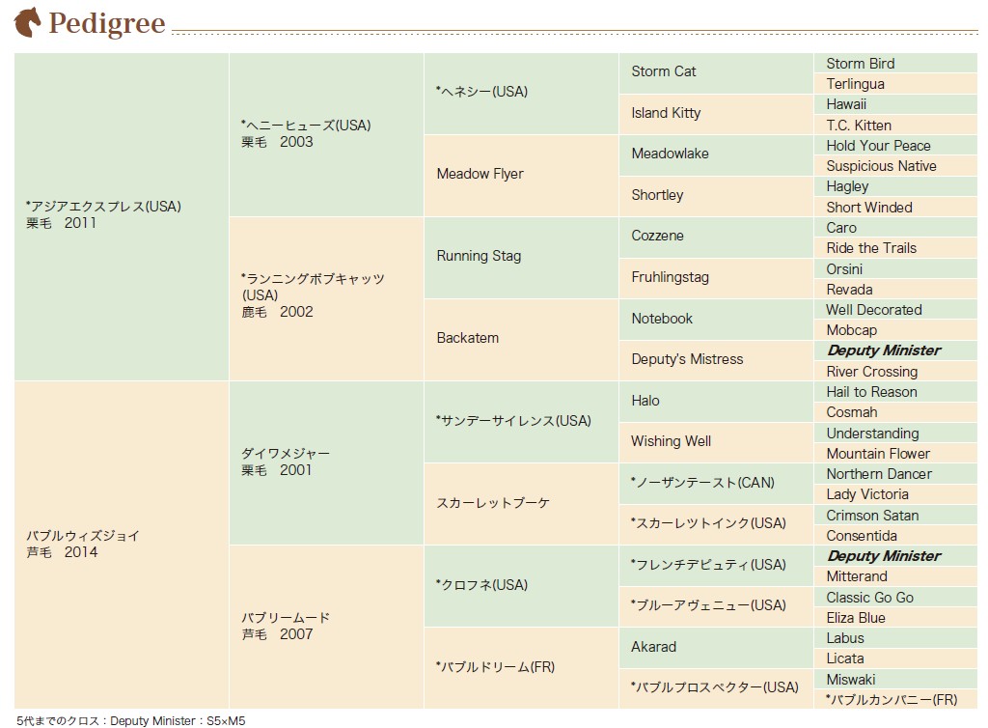The height and width of the screenshot is (728, 988).
Task: Select the Storm Cat cell
Action: point(716,73)
